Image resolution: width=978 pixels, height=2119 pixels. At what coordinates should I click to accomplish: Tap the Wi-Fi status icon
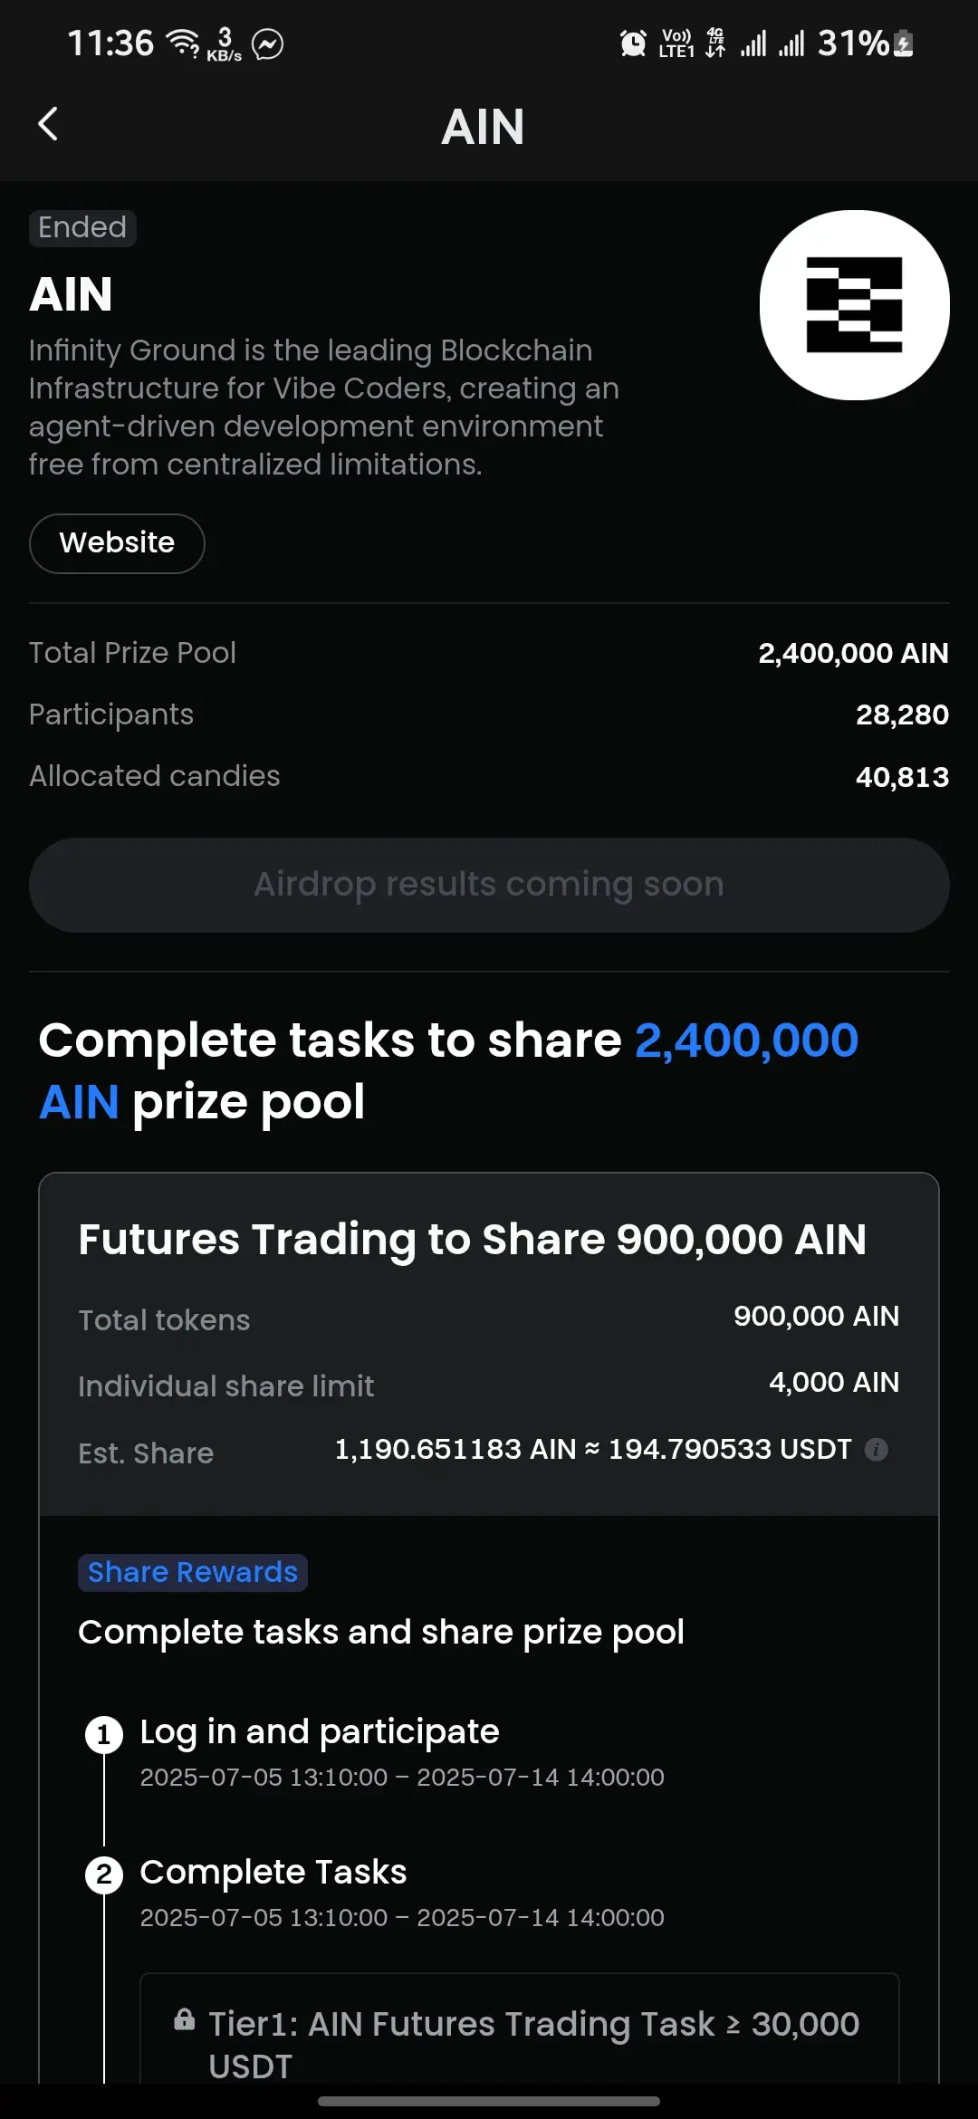point(184,43)
